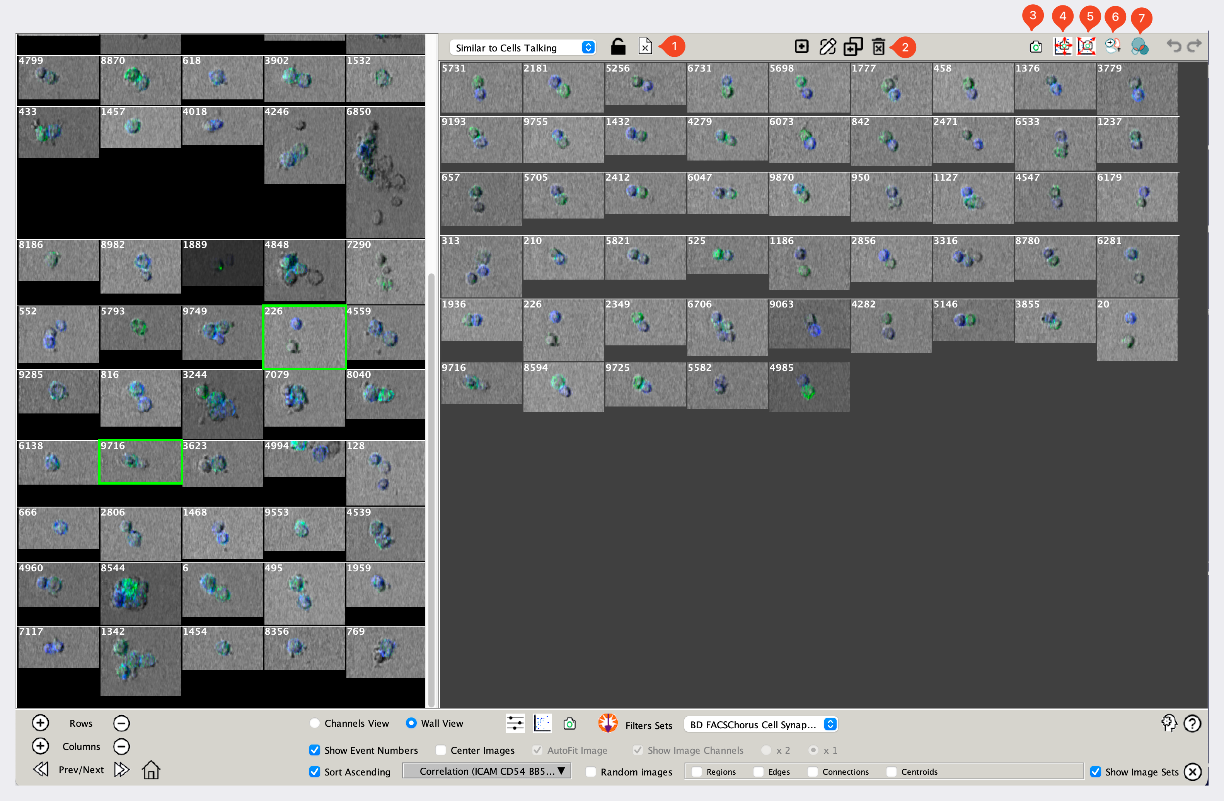Enable Random images checkbox
This screenshot has width=1224, height=801.
point(591,772)
